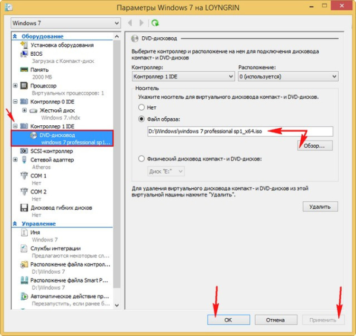Screen dimensions: 356x336
Task: Open the COM 1 port settings
Action: click(39, 176)
